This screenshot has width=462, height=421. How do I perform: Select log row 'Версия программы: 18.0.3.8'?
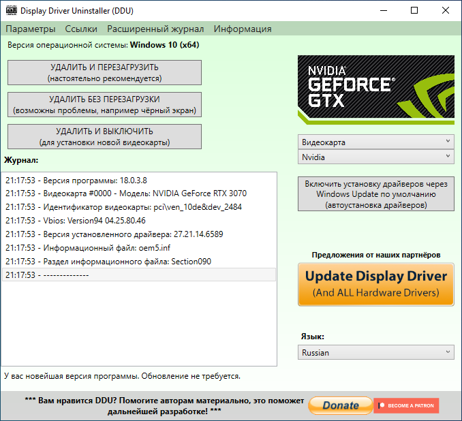[x=139, y=180]
